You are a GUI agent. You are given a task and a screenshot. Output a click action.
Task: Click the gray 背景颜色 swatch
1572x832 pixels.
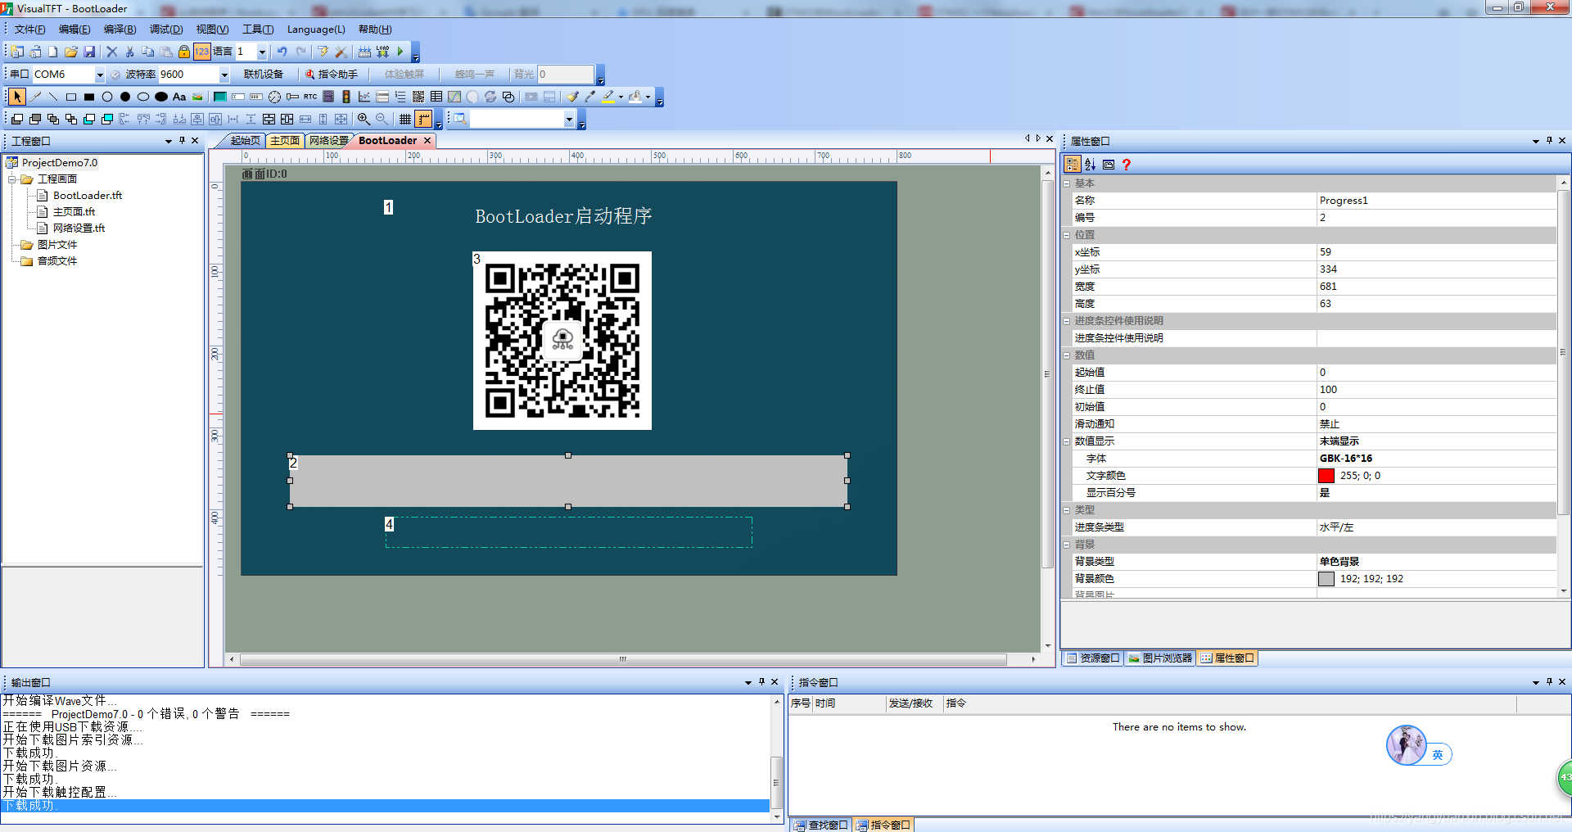pyautogui.click(x=1326, y=579)
